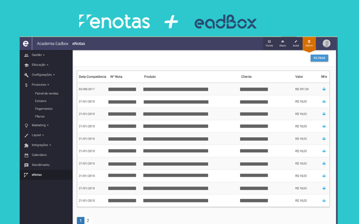Open the user avatar profile

[326, 44]
